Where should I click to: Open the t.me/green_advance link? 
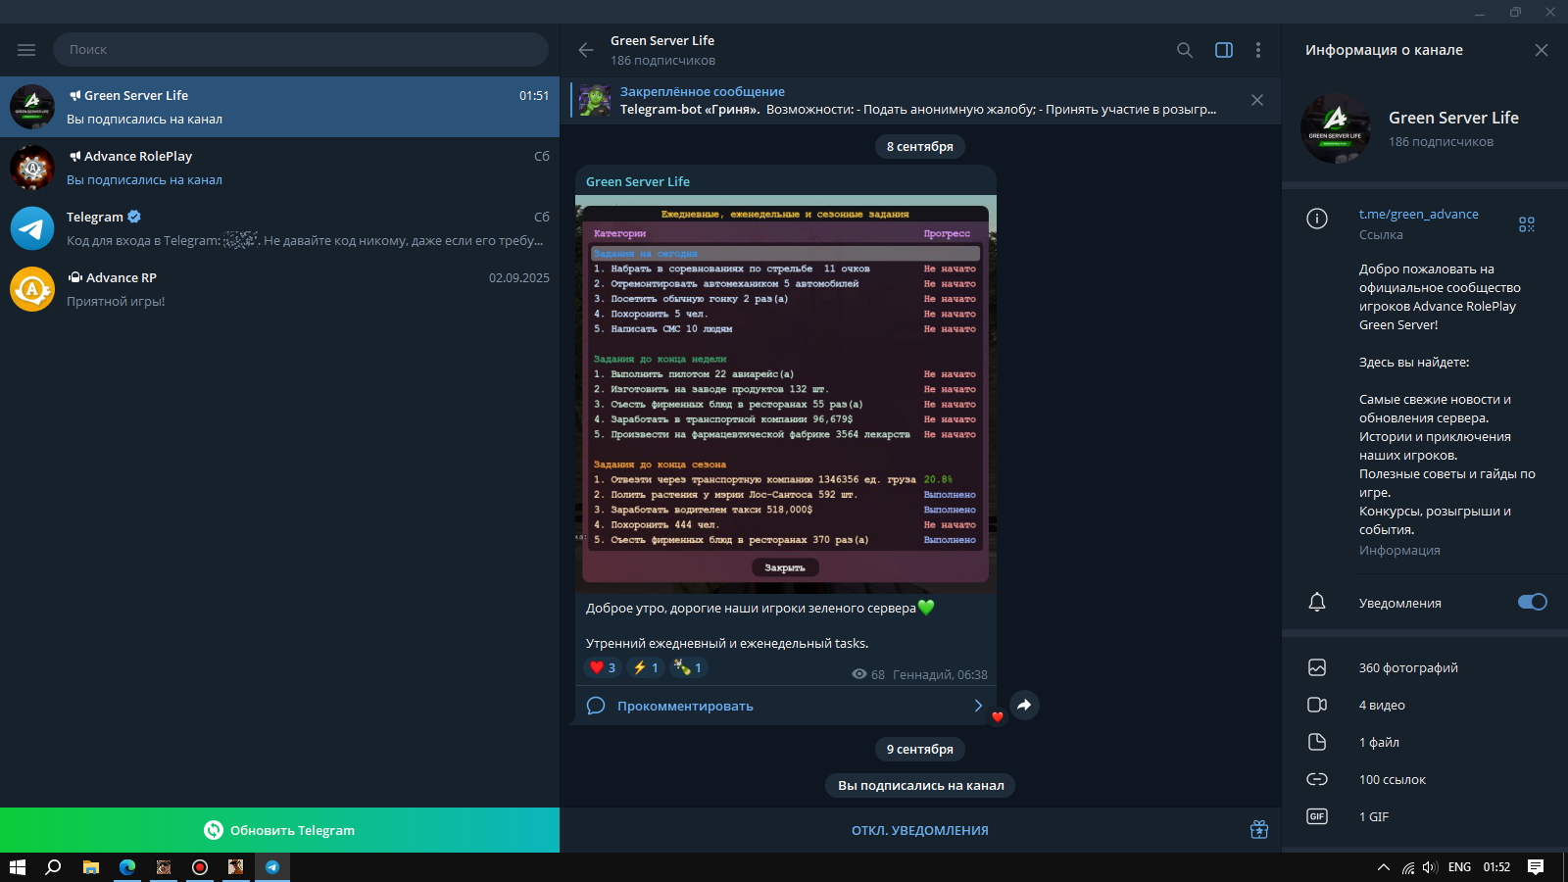[1419, 214]
